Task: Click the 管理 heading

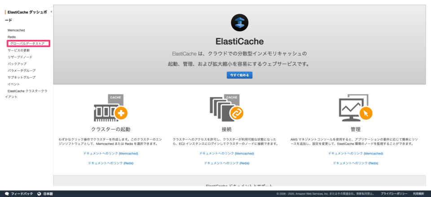Action: tap(356, 129)
